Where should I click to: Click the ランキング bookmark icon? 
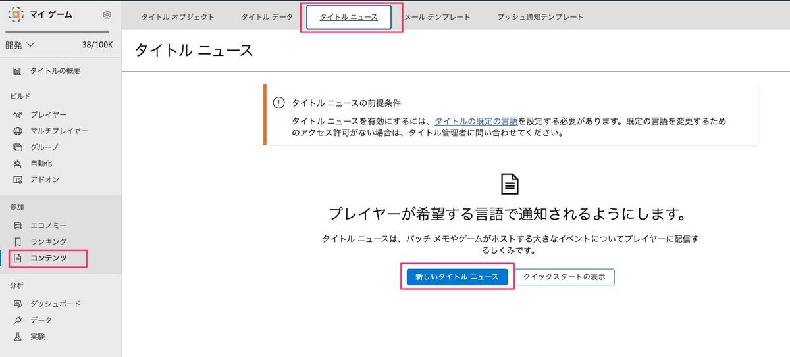[18, 242]
